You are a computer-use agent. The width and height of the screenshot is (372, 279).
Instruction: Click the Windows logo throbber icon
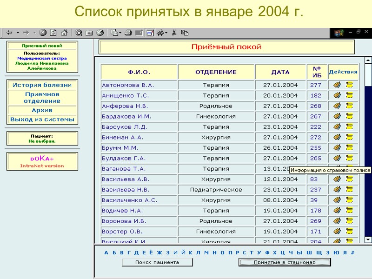pos(339,33)
